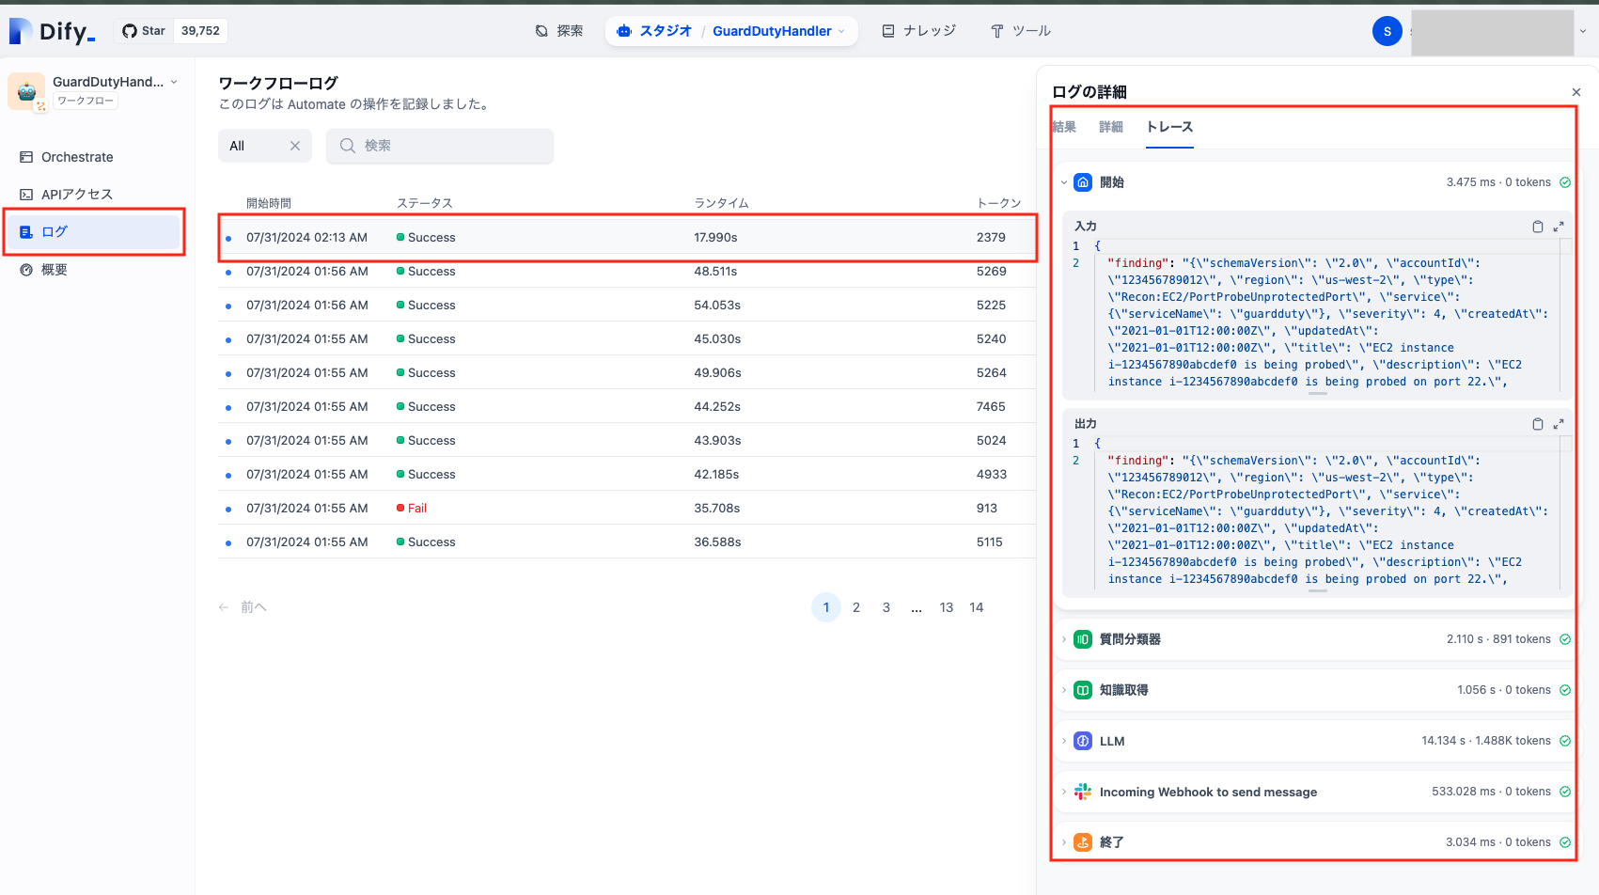Screen dimensions: 1599x895
Task: Click the 終了 end node icon
Action: pyautogui.click(x=1083, y=842)
